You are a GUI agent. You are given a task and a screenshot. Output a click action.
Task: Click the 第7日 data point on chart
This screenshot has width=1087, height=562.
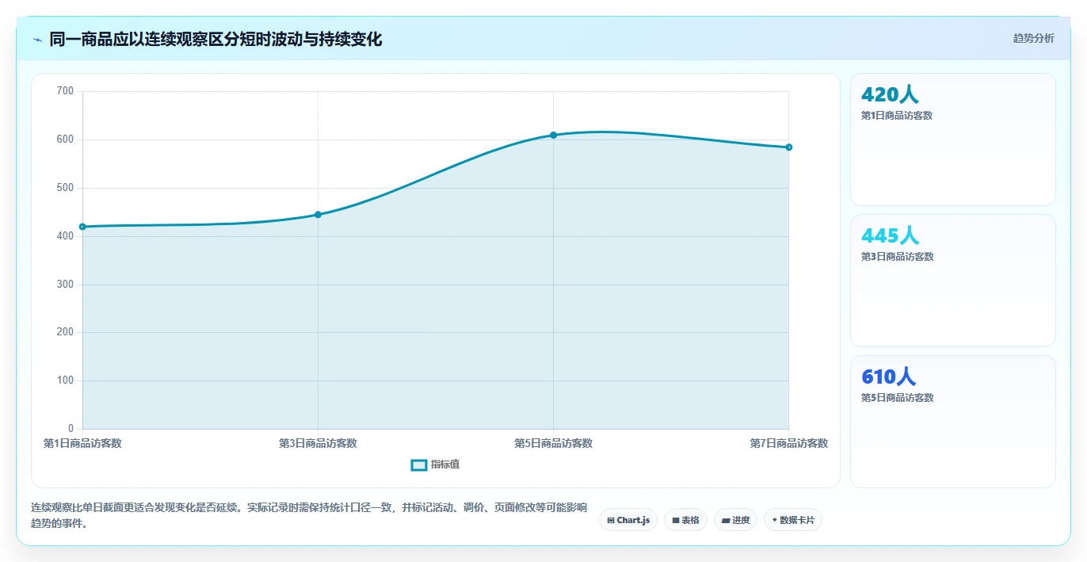[x=789, y=147]
